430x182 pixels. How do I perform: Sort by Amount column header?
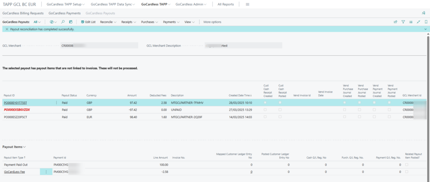(x=132, y=95)
